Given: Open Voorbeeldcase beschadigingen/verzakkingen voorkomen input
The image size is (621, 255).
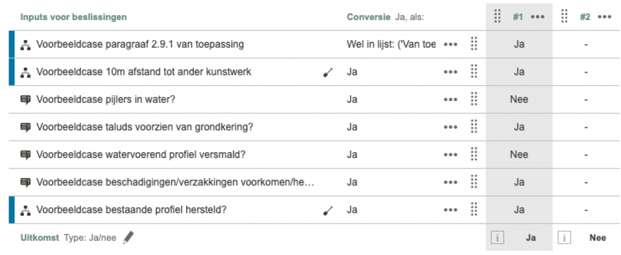Looking at the screenshot, I should tap(175, 182).
